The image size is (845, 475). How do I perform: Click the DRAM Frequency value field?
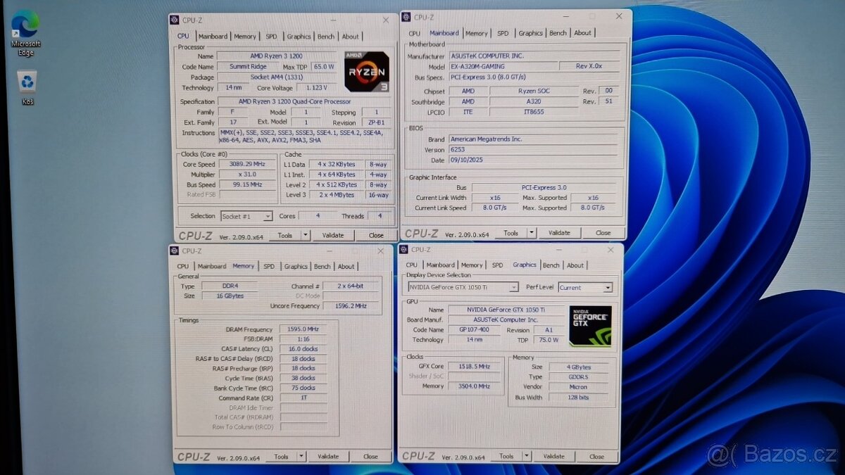303,329
